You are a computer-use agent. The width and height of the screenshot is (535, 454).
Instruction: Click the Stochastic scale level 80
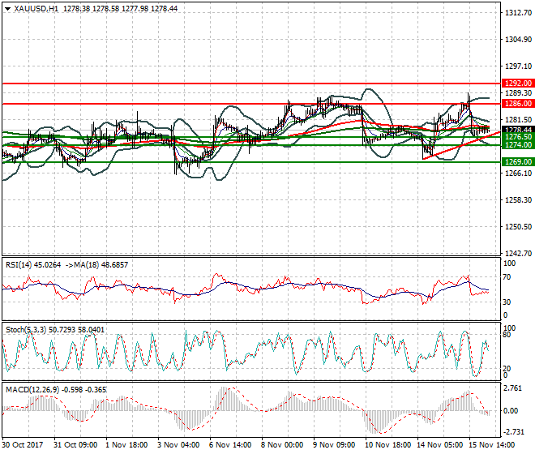point(507,335)
